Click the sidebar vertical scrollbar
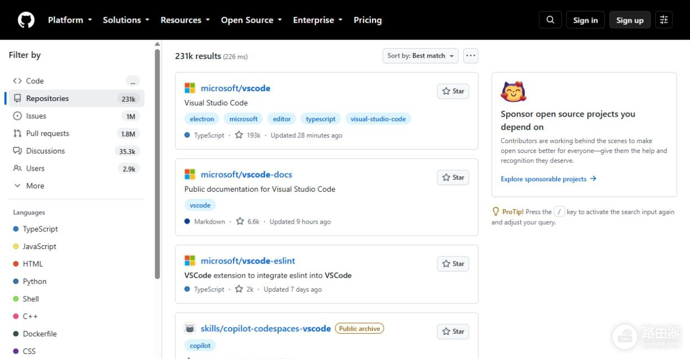The width and height of the screenshot is (690, 359). [x=157, y=164]
